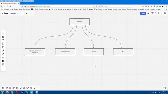Open the help center icon with badge
168x94 pixels.
pyautogui.click(x=152, y=13)
